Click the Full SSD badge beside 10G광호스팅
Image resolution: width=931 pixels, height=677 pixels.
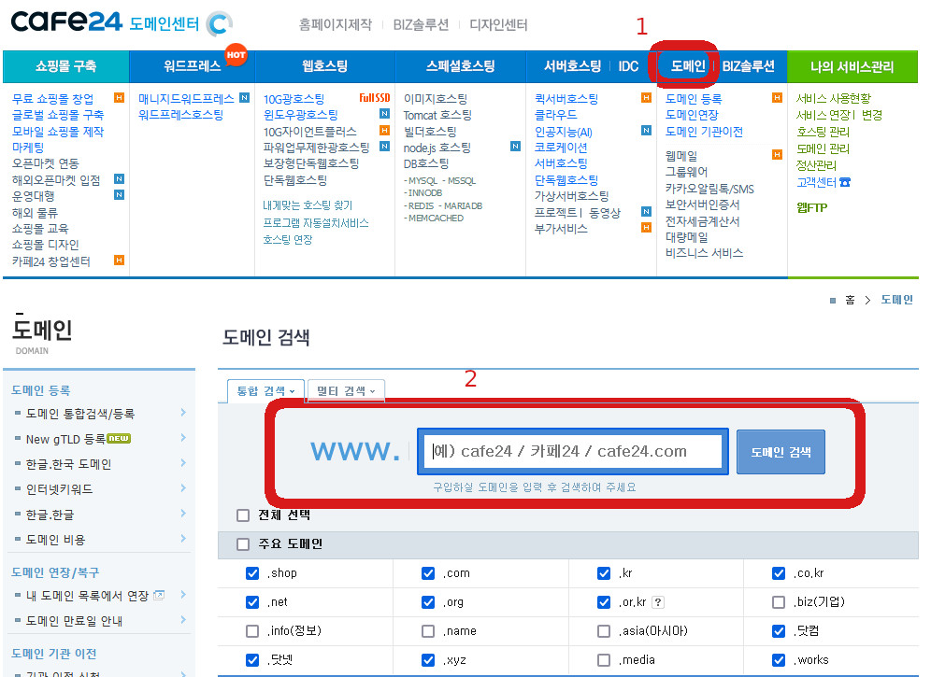[375, 98]
